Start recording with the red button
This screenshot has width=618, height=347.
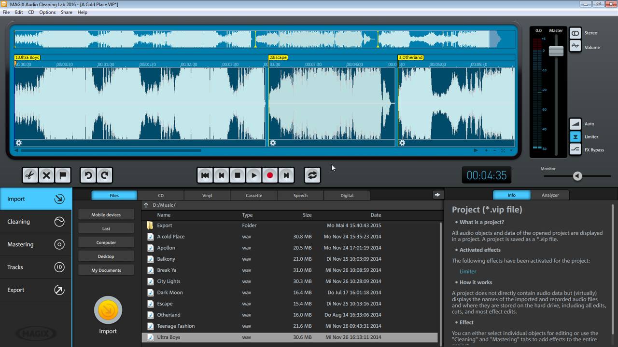pos(270,175)
